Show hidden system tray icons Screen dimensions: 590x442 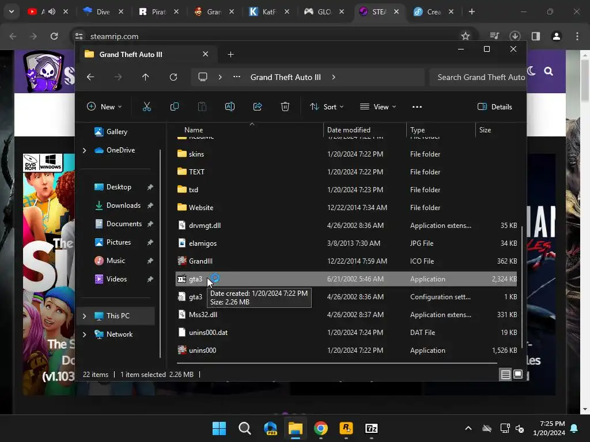point(468,428)
